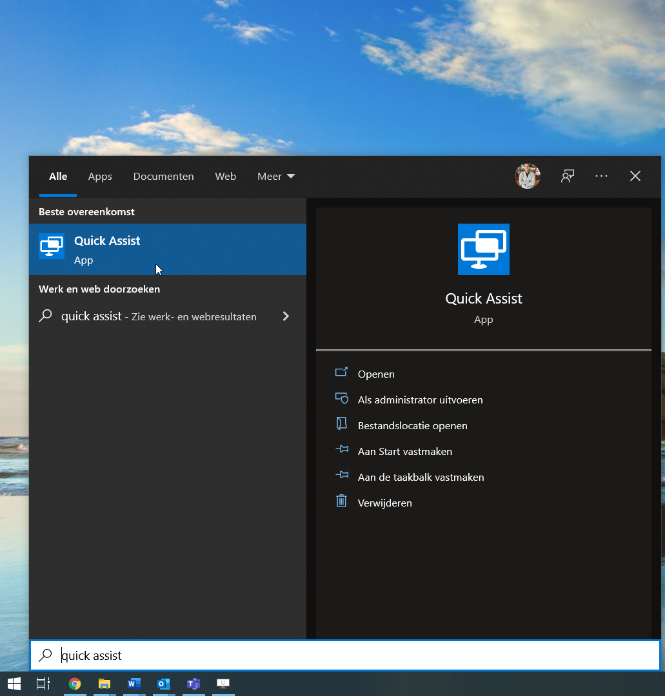Image resolution: width=665 pixels, height=696 pixels.
Task: Click into the search input box
Action: click(x=344, y=655)
